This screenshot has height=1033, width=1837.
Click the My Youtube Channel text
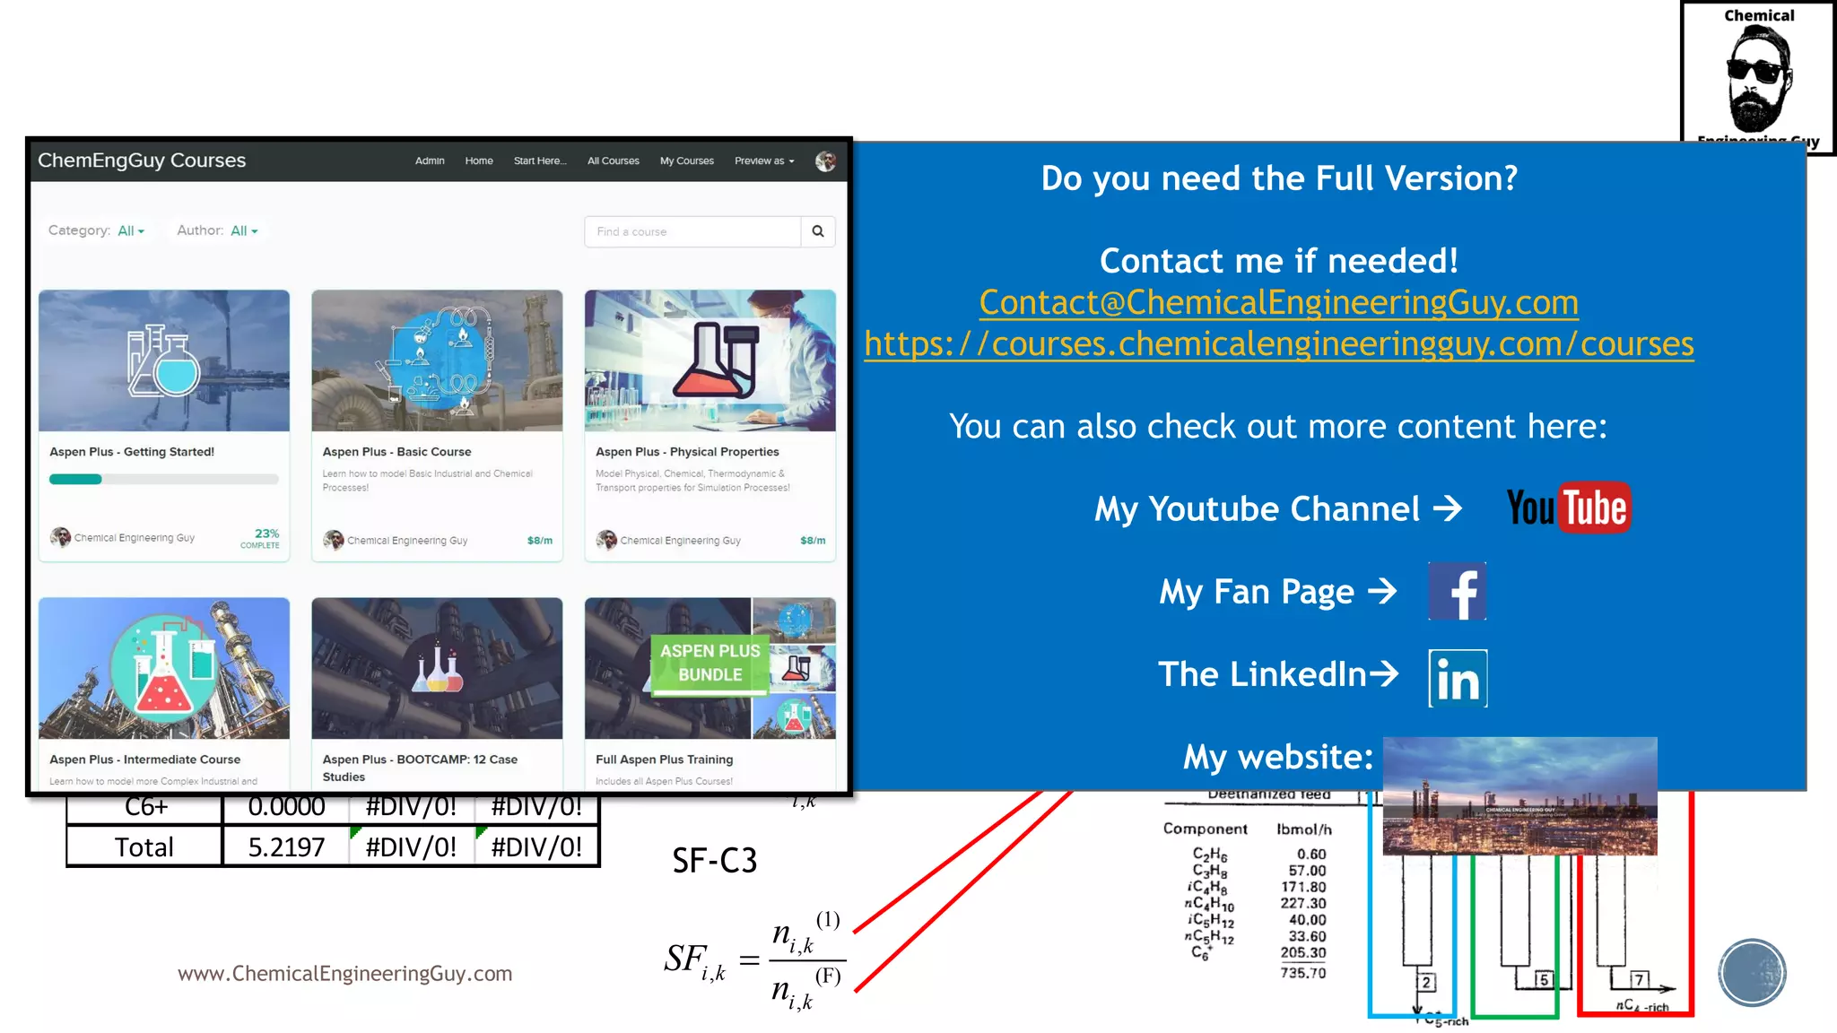click(1257, 509)
